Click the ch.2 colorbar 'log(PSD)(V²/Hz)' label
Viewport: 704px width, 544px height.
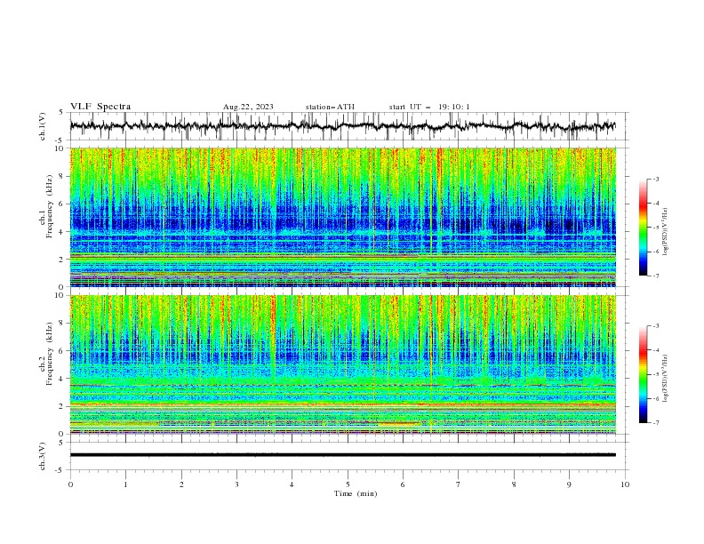666,379
